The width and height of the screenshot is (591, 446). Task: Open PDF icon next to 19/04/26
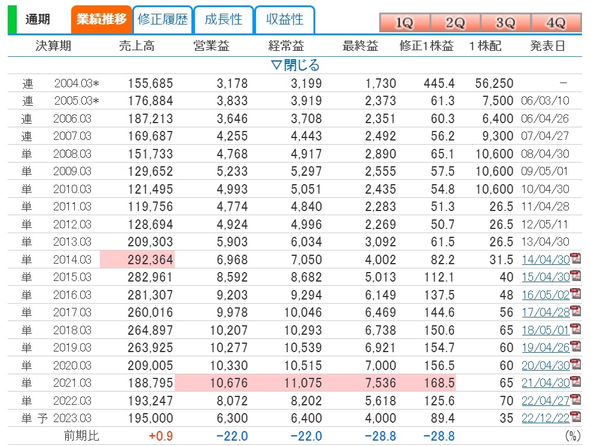point(575,346)
